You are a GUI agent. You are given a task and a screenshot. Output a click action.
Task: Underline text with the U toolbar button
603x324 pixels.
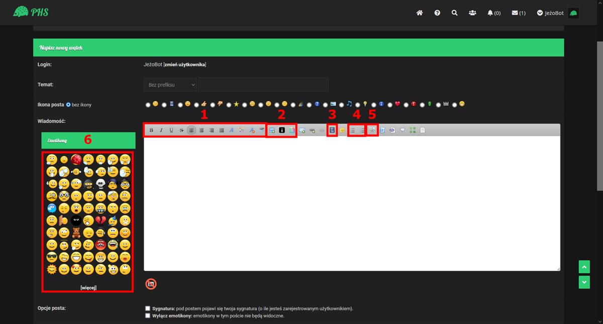[x=171, y=130]
